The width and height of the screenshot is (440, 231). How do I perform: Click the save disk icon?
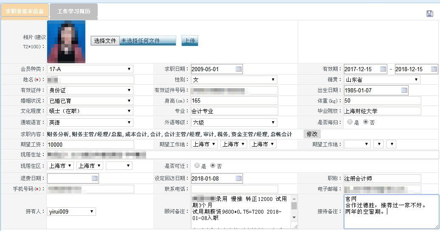click(x=430, y=14)
